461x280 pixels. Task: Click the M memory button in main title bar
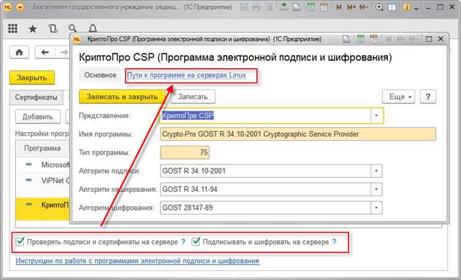[x=339, y=7]
